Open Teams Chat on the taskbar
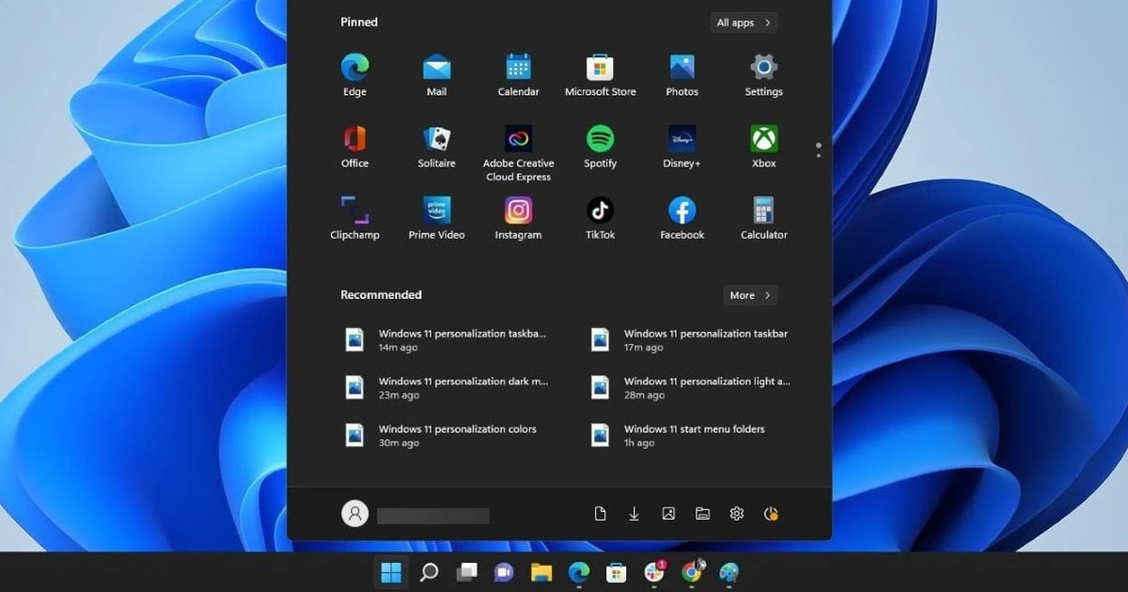Screen dimensions: 1128x592 click(503, 571)
